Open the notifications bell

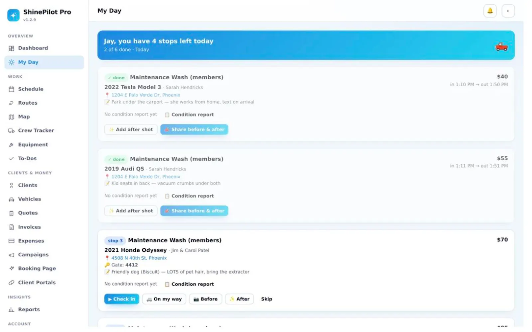490,11
